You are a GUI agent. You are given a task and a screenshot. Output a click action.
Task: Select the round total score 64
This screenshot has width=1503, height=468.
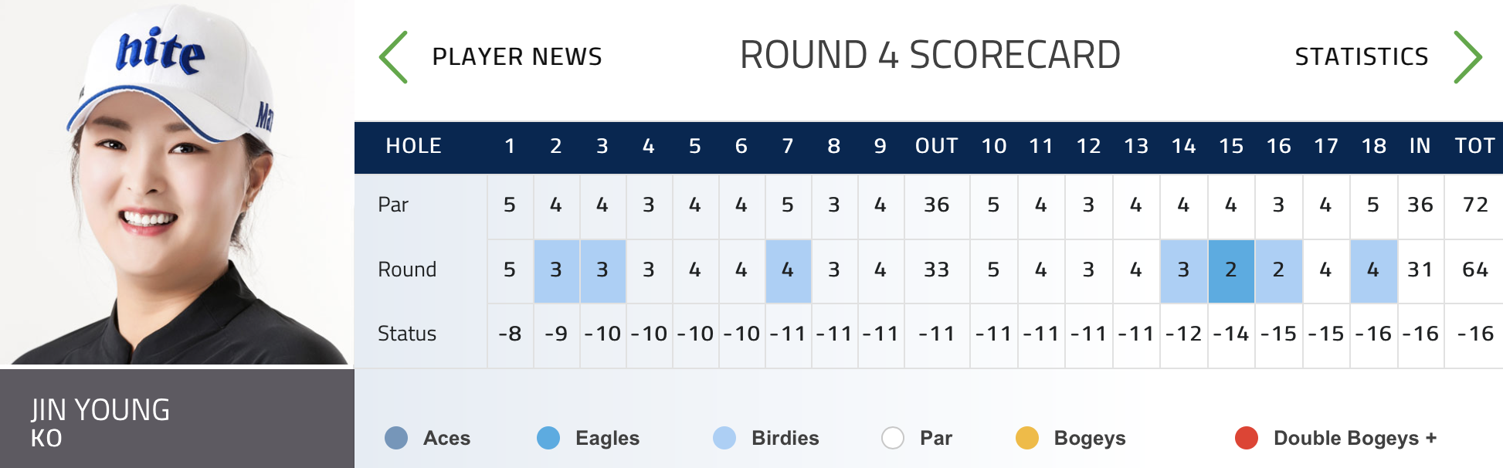[1474, 270]
